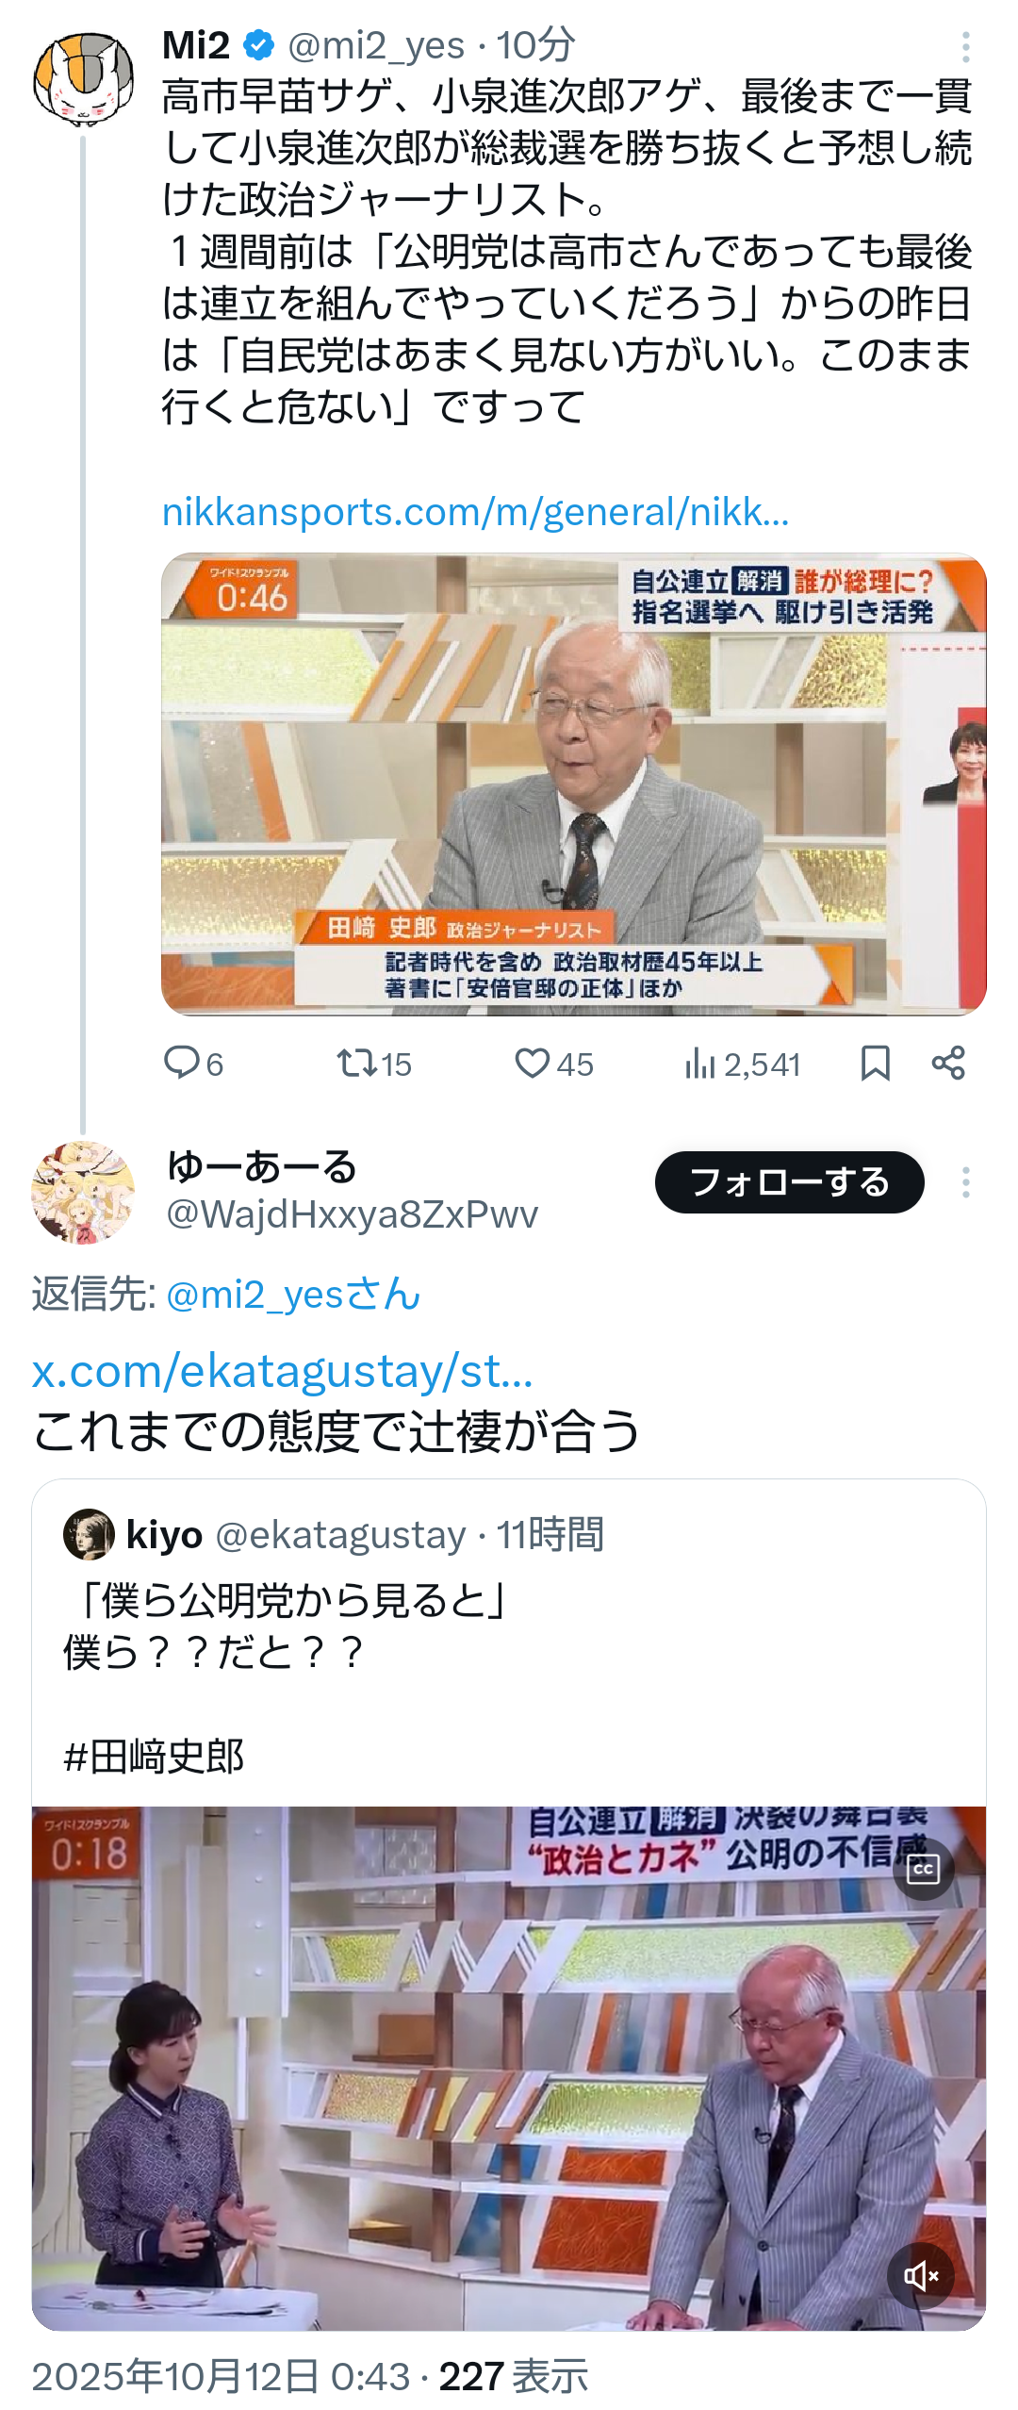Open the x.com/ekatagustay status link
The height and width of the screenshot is (2410, 1018).
[282, 1372]
